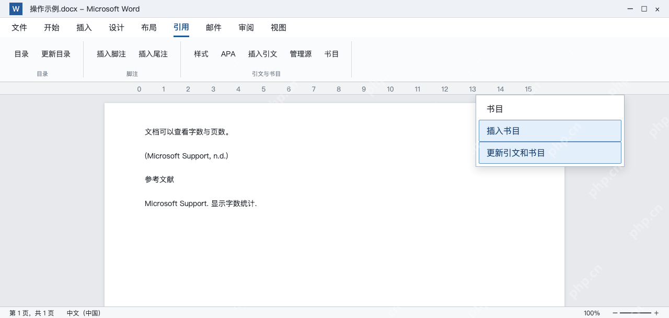Click the zoom slider track

click(636, 313)
